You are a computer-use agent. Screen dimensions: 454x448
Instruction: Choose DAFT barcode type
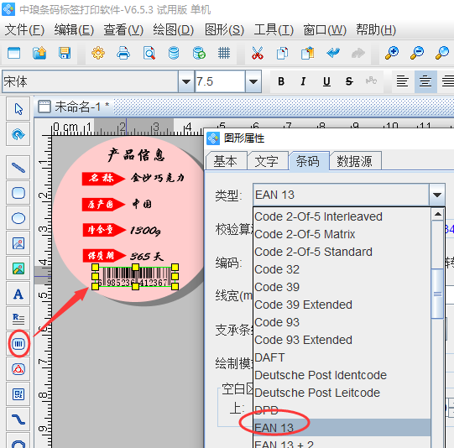(x=342, y=357)
